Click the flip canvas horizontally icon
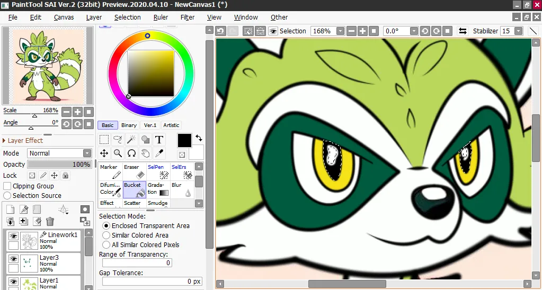 (x=463, y=31)
